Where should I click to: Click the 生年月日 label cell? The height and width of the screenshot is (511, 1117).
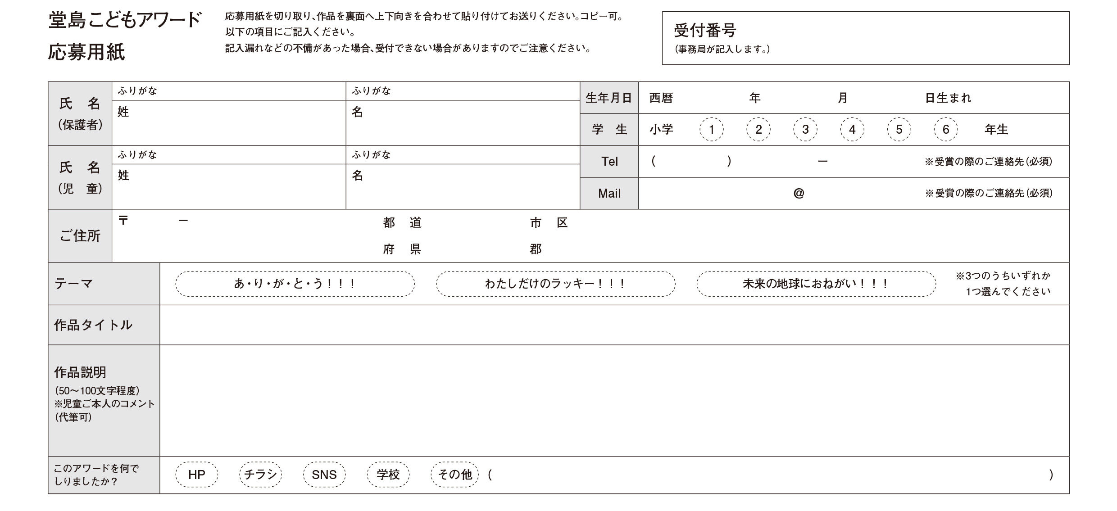(609, 98)
